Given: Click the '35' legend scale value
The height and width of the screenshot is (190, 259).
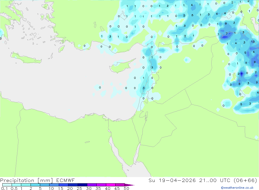Looking at the screenshot, I should [x=98, y=188].
